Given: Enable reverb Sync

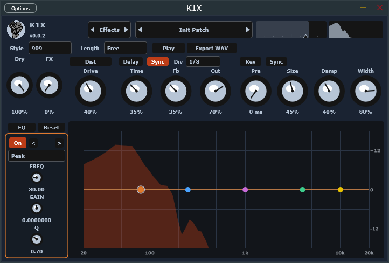Looking at the screenshot, I should (x=276, y=61).
